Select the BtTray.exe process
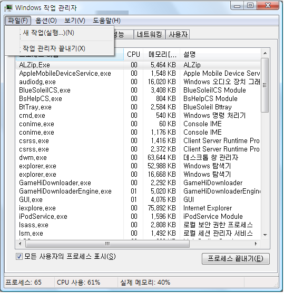The height and width of the screenshot is (293, 284). tap(138, 107)
